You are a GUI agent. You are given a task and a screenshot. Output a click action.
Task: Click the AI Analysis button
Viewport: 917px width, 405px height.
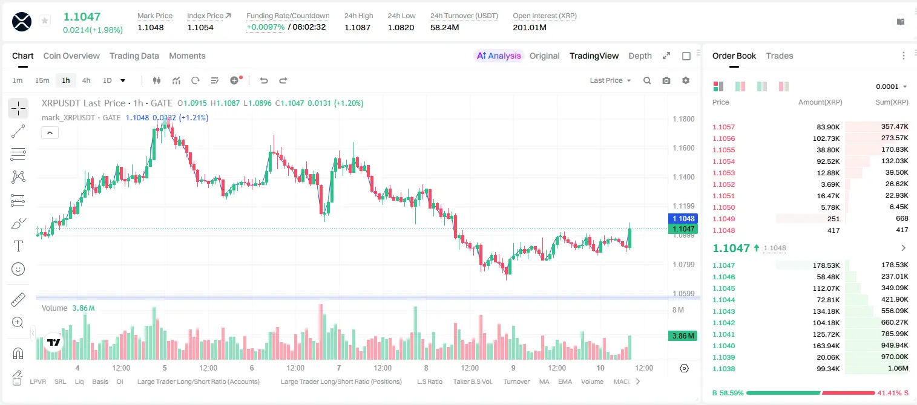(x=499, y=56)
